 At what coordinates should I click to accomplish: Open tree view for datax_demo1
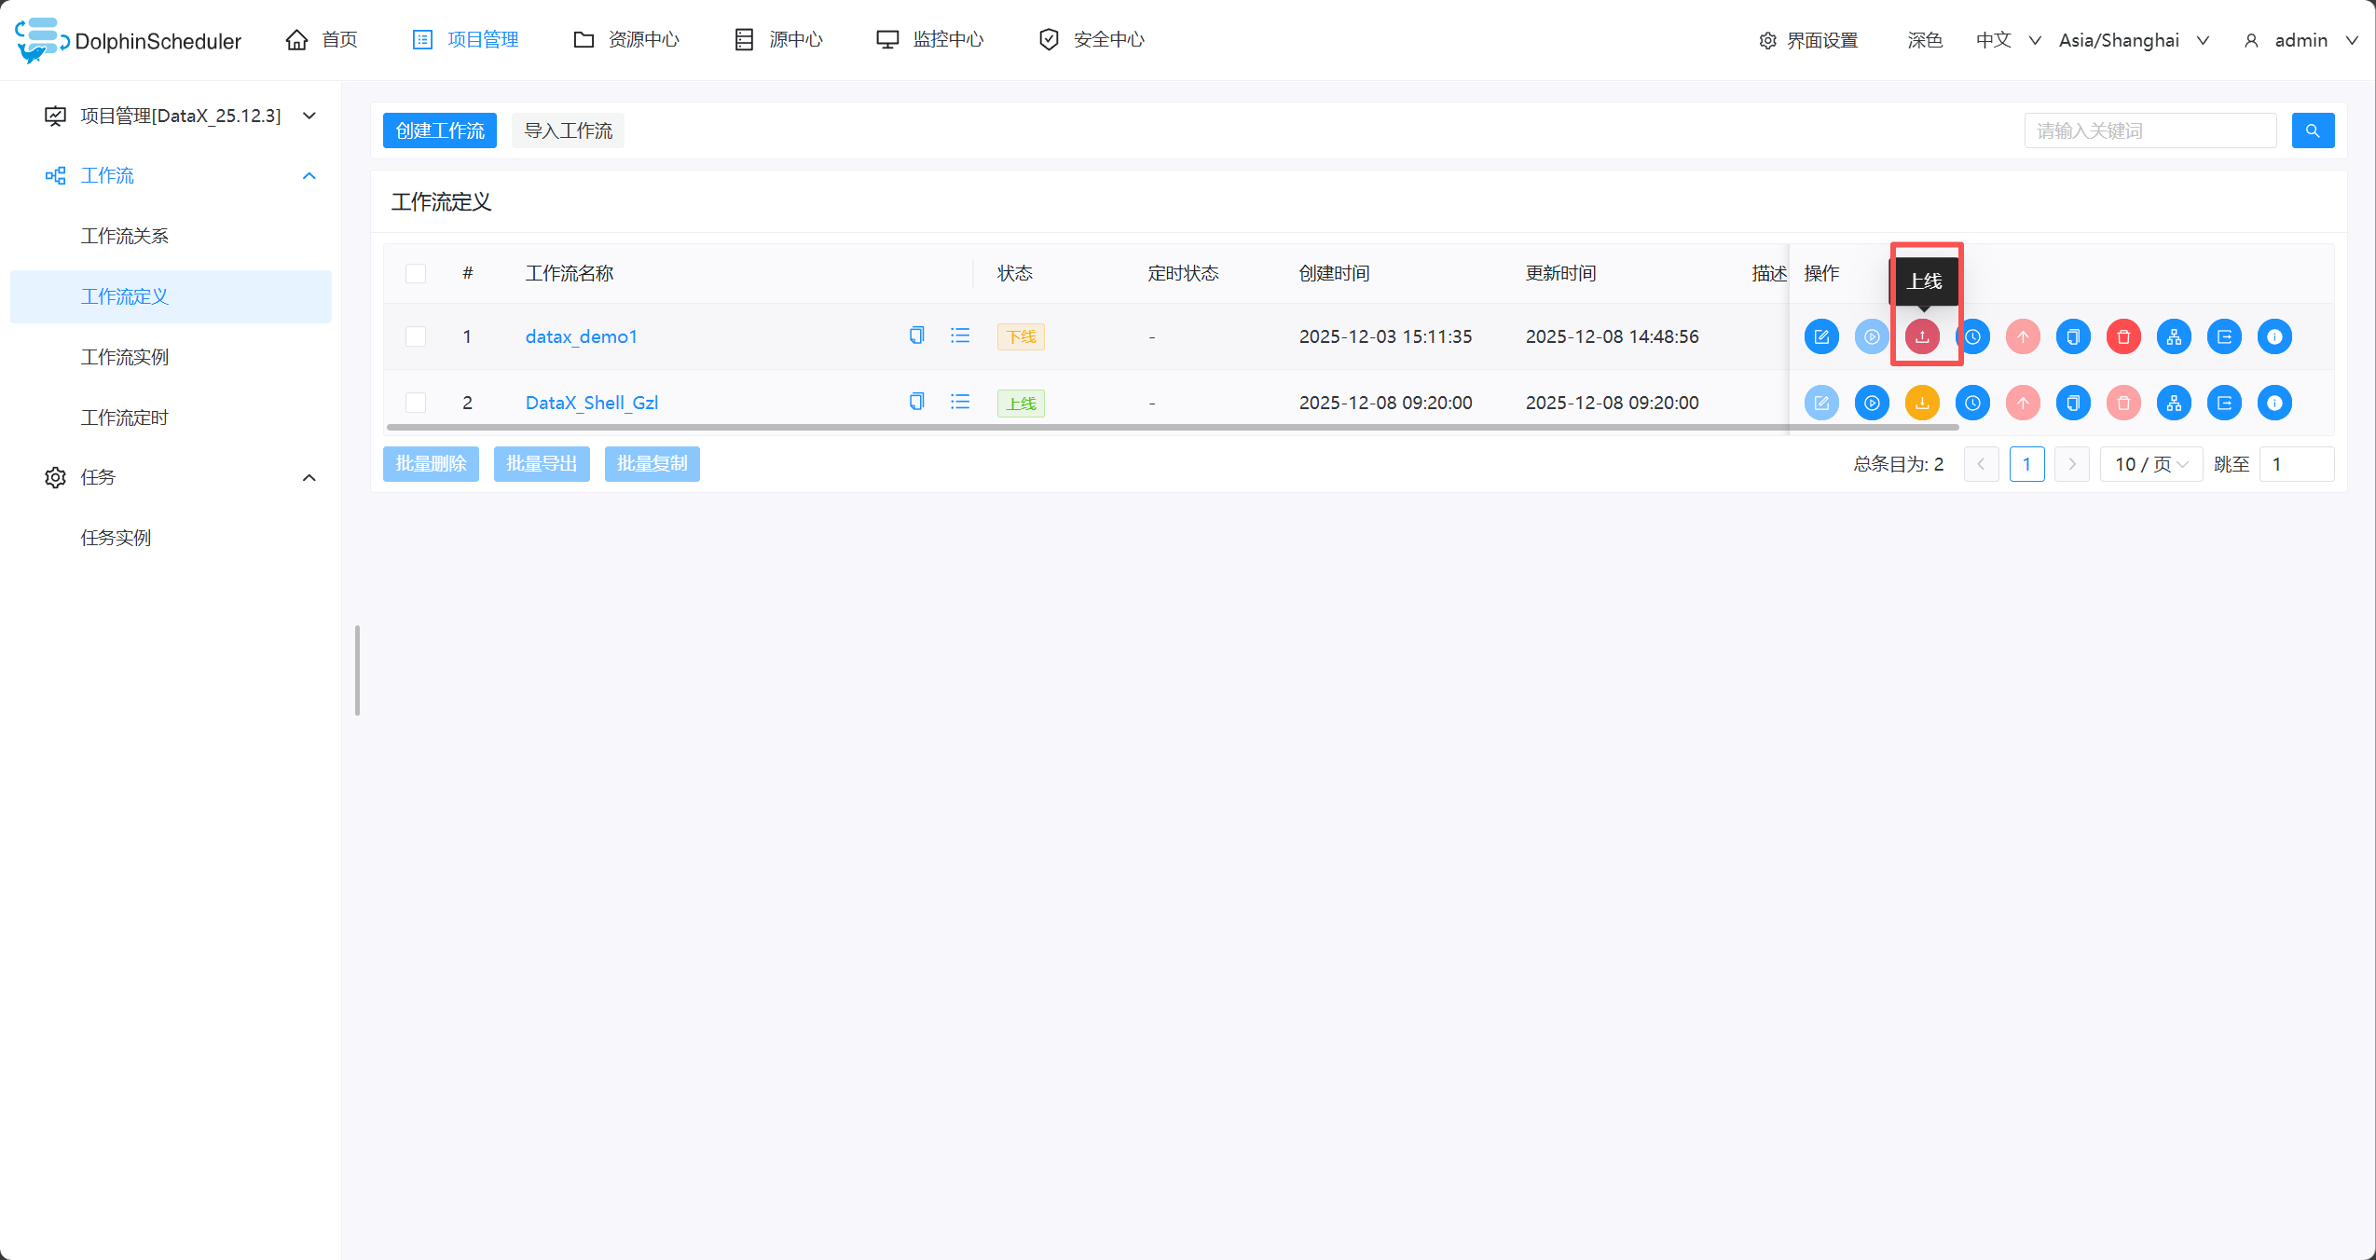(2173, 336)
